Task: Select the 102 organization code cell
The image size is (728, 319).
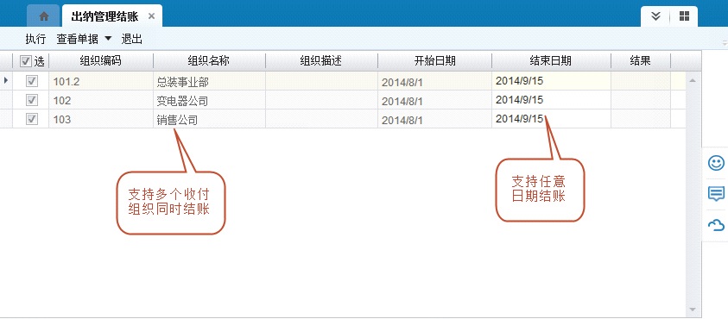Action: click(x=101, y=100)
